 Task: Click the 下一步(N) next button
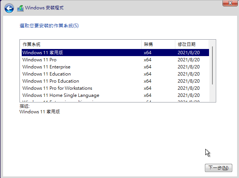[218, 168]
